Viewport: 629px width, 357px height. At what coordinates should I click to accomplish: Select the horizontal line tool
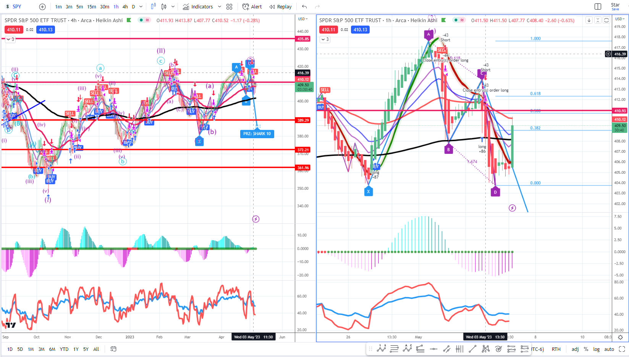(x=433, y=349)
